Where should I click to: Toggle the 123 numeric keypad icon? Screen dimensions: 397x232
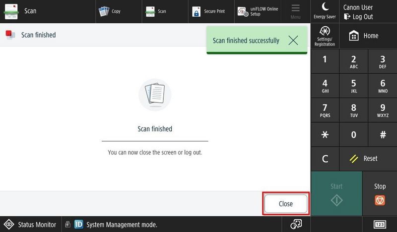click(380, 224)
